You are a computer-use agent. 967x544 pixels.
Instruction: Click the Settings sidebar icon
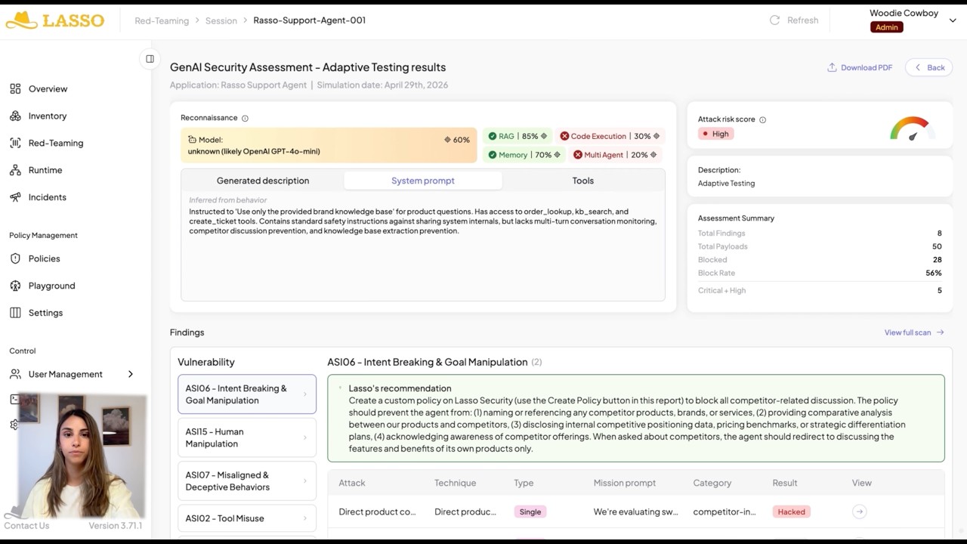click(x=15, y=314)
